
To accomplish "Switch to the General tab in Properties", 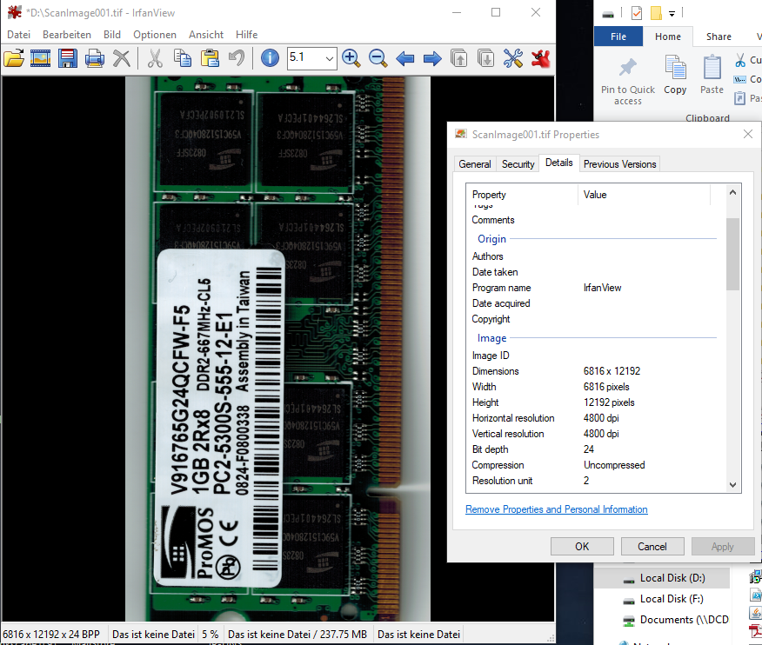I will (475, 164).
